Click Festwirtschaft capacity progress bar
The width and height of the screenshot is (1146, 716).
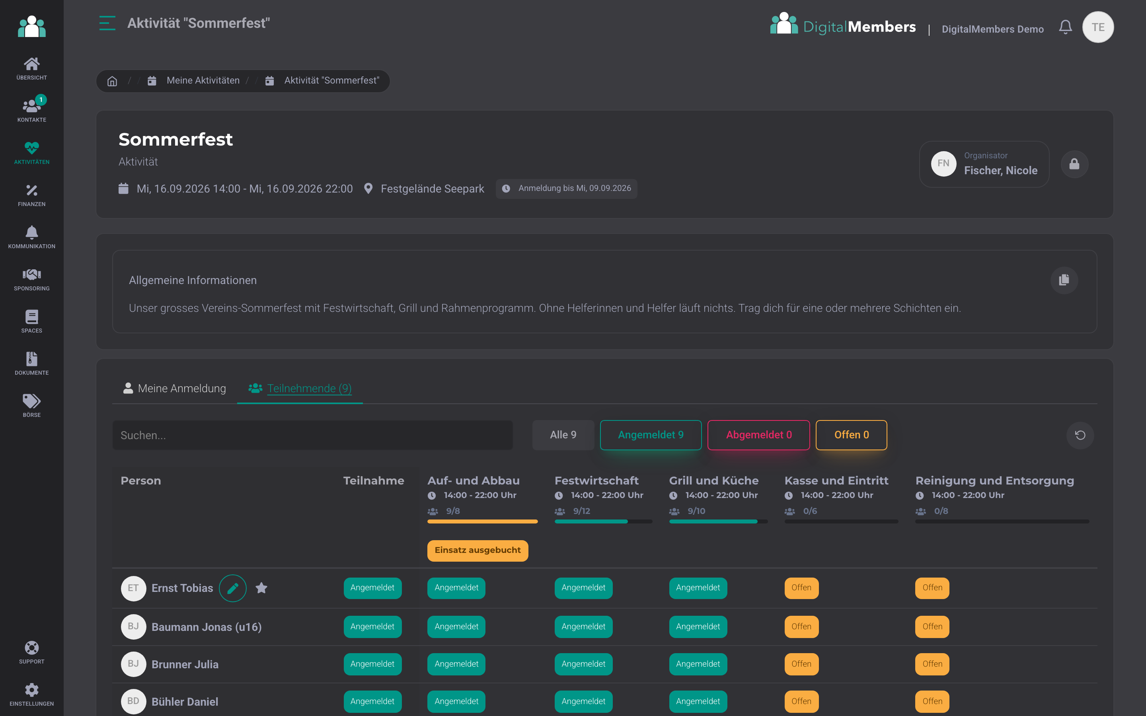pyautogui.click(x=603, y=521)
